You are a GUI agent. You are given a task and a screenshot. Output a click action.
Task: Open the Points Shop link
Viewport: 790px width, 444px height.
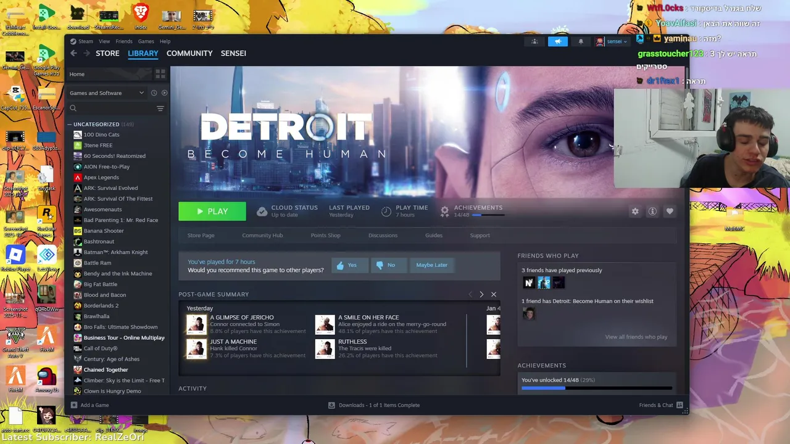325,236
